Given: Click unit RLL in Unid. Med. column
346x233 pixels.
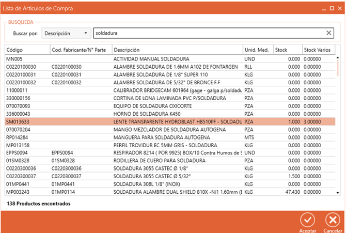Looking at the screenshot, I should point(248,67).
